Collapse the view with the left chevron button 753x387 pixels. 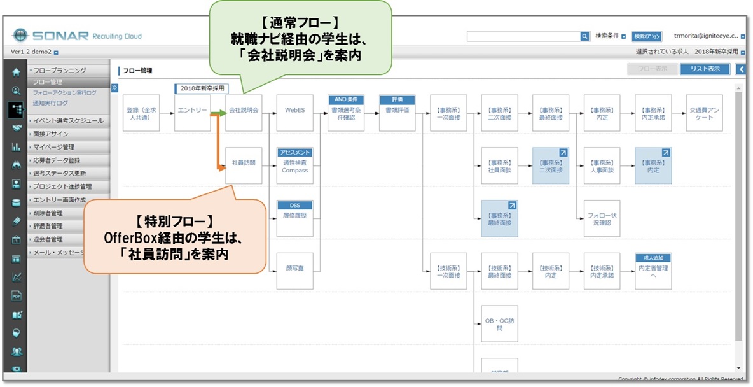coord(741,69)
